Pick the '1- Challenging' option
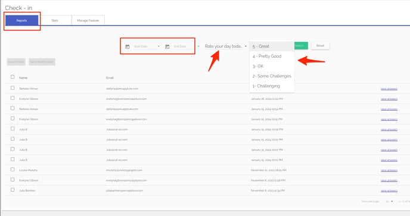This screenshot has width=410, height=216. [x=272, y=86]
